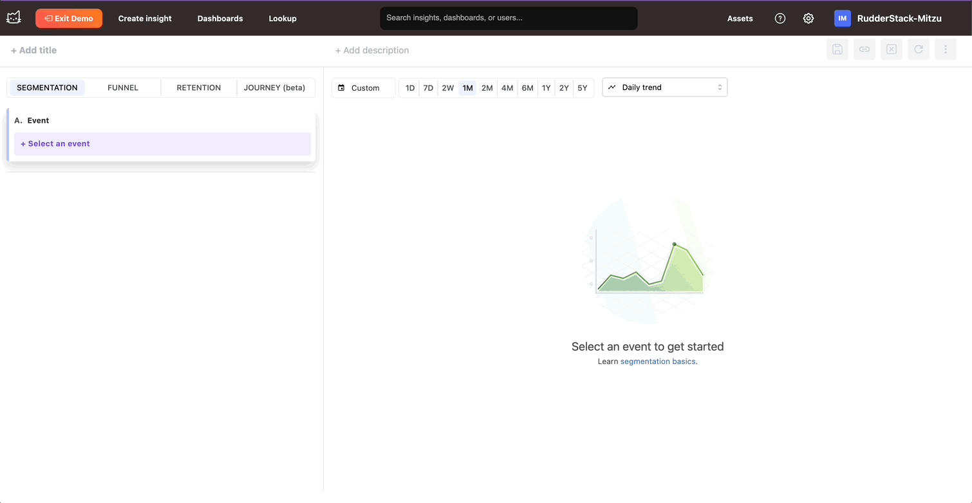Click the save insight icon
Screen dimensions: 972x503
[x=837, y=50]
